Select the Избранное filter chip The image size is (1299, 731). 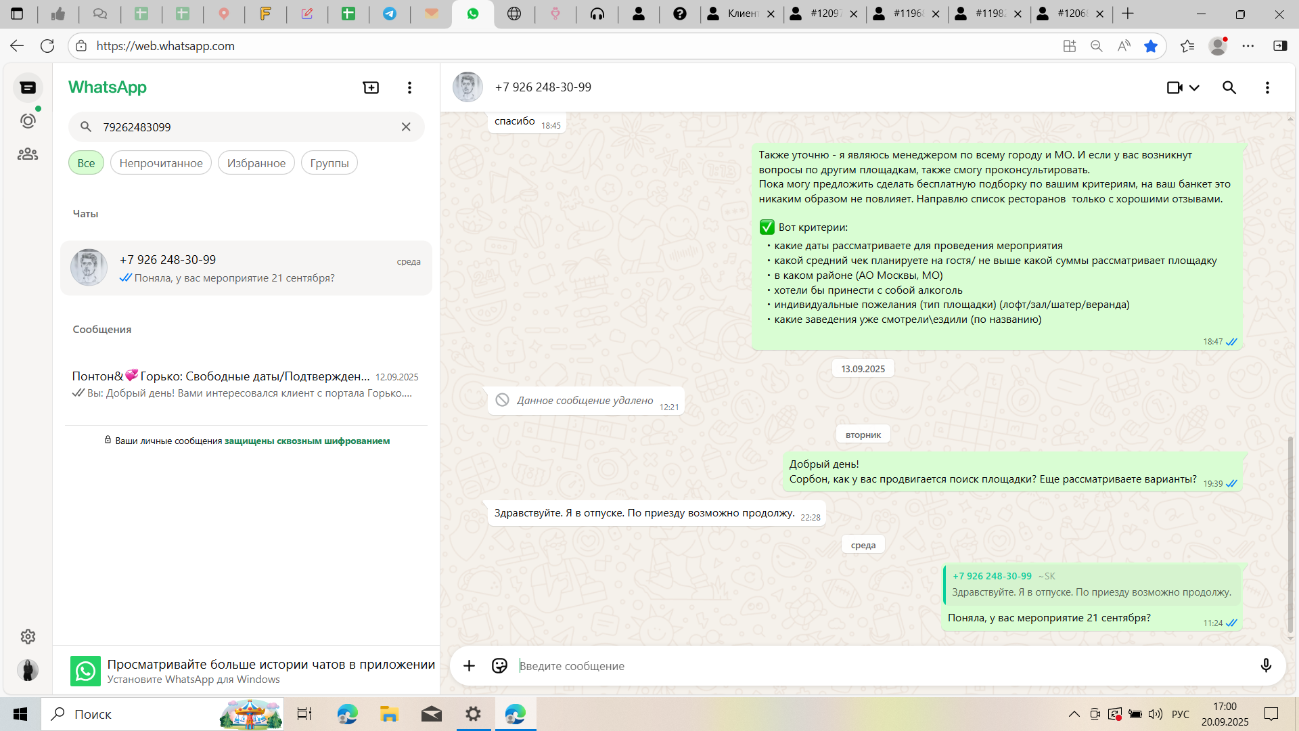(x=256, y=163)
